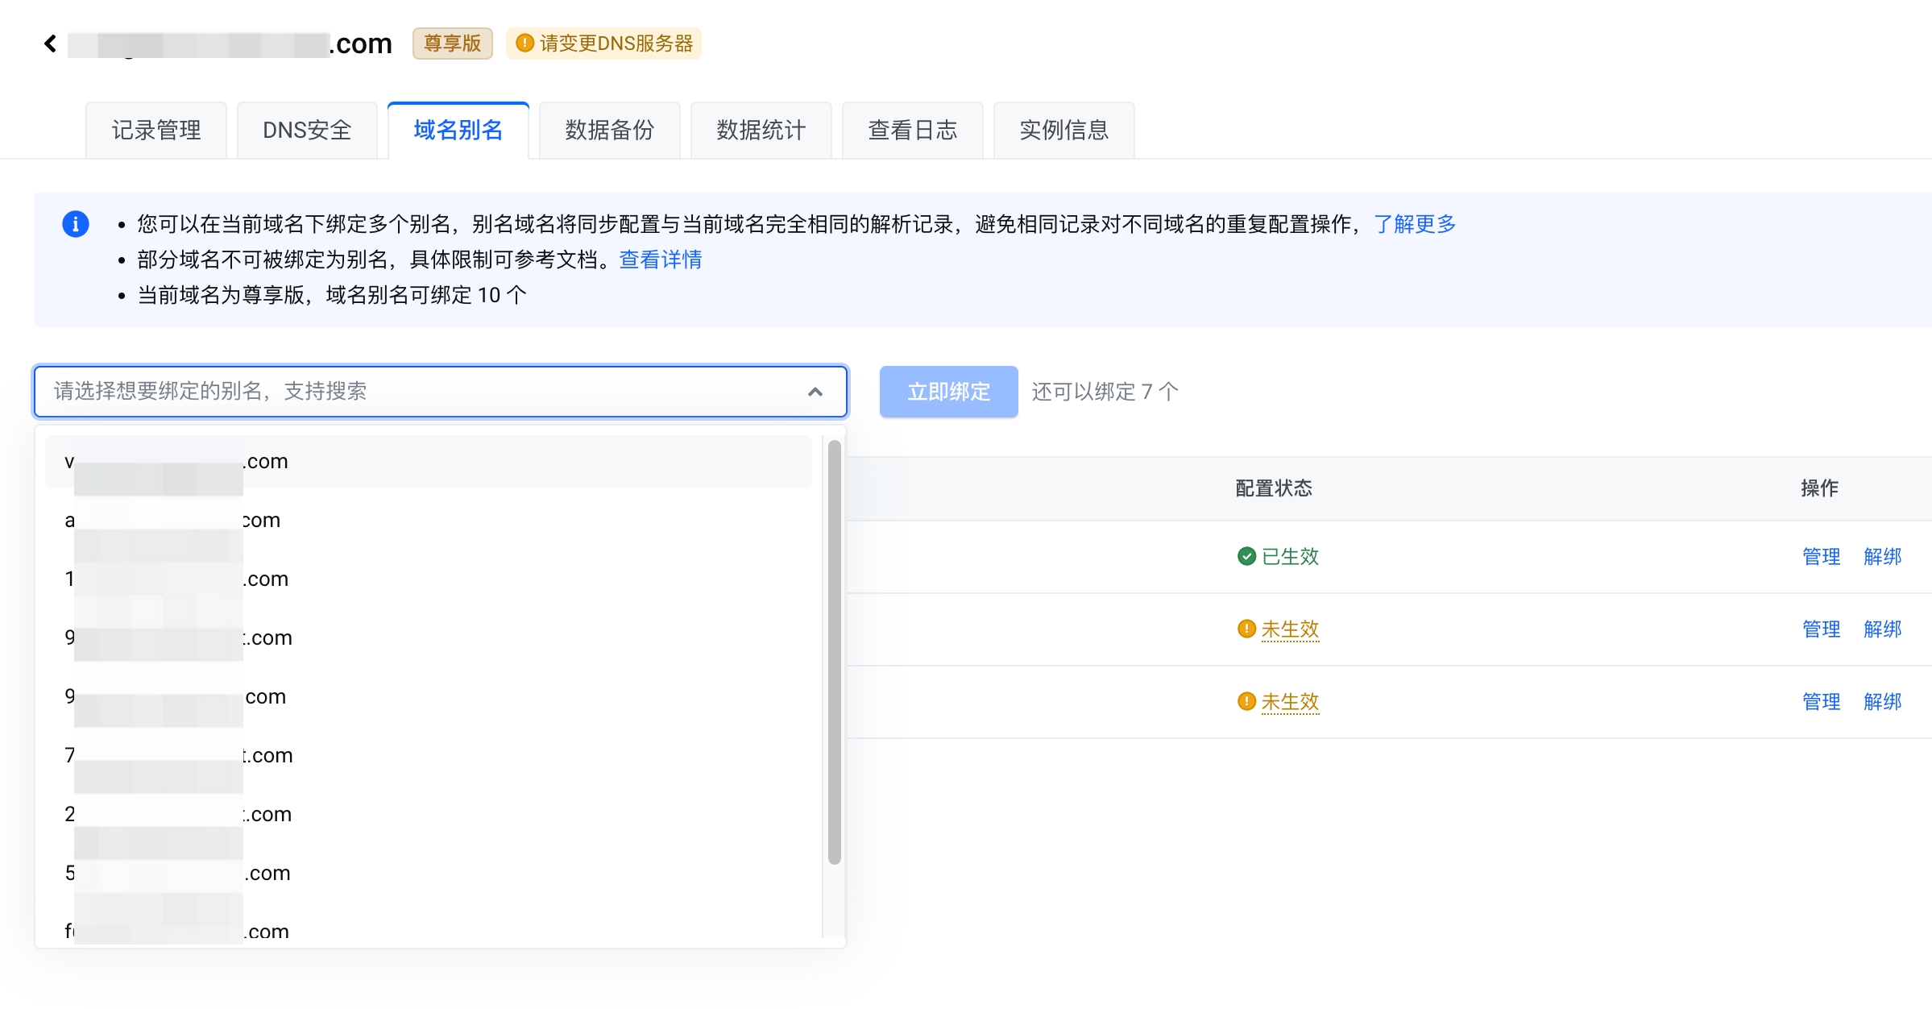Screen dimensions: 1932x1009
Task: Click the 查看详情 link
Action: coord(660,260)
